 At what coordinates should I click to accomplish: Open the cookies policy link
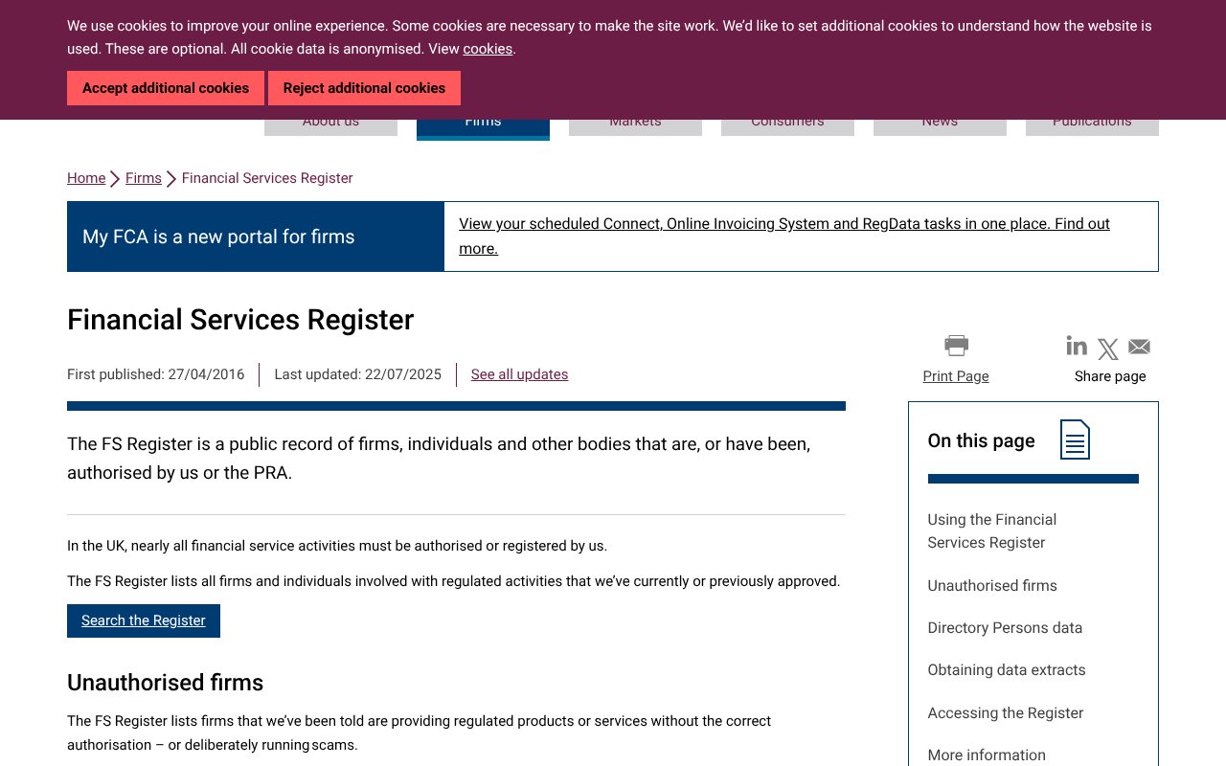(x=488, y=49)
